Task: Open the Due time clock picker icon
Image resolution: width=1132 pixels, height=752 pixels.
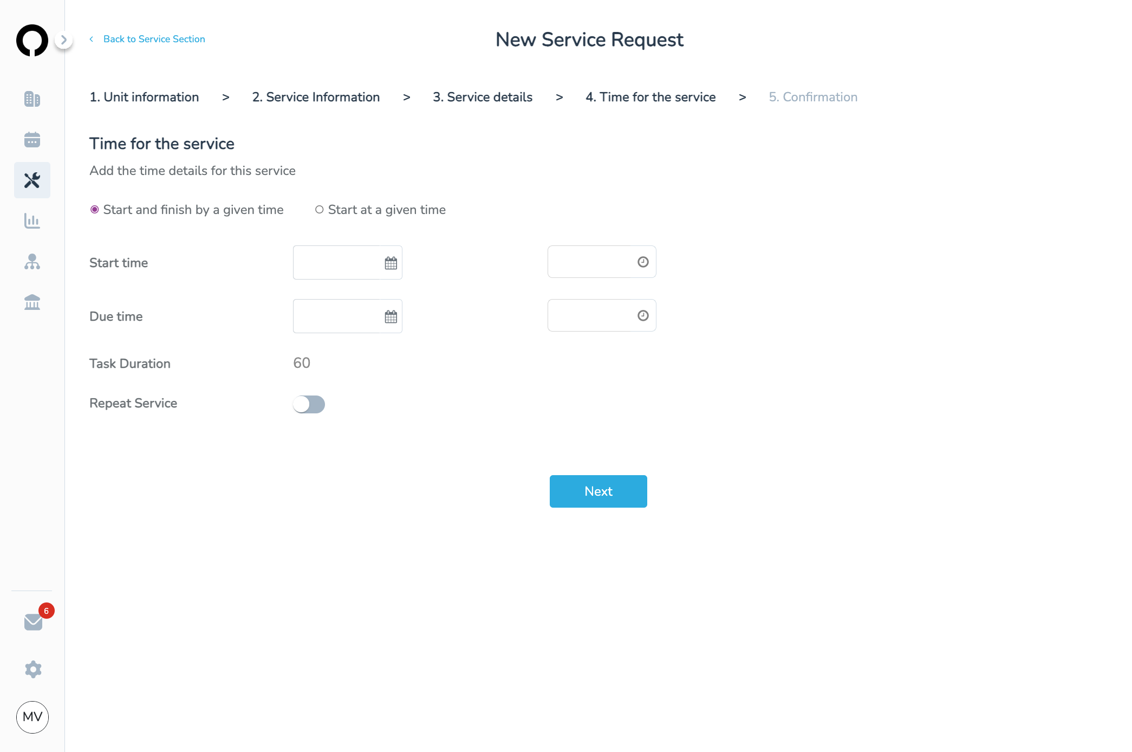Action: pyautogui.click(x=643, y=315)
